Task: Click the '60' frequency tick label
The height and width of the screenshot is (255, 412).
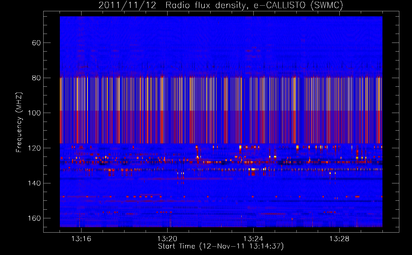Action: 36,43
